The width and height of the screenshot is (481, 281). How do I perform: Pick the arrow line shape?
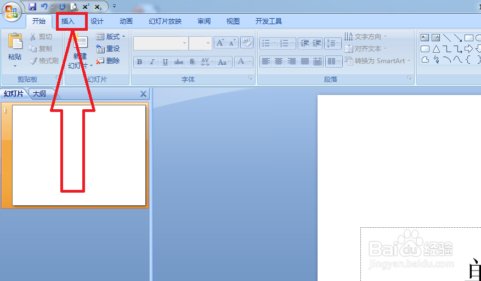457,38
